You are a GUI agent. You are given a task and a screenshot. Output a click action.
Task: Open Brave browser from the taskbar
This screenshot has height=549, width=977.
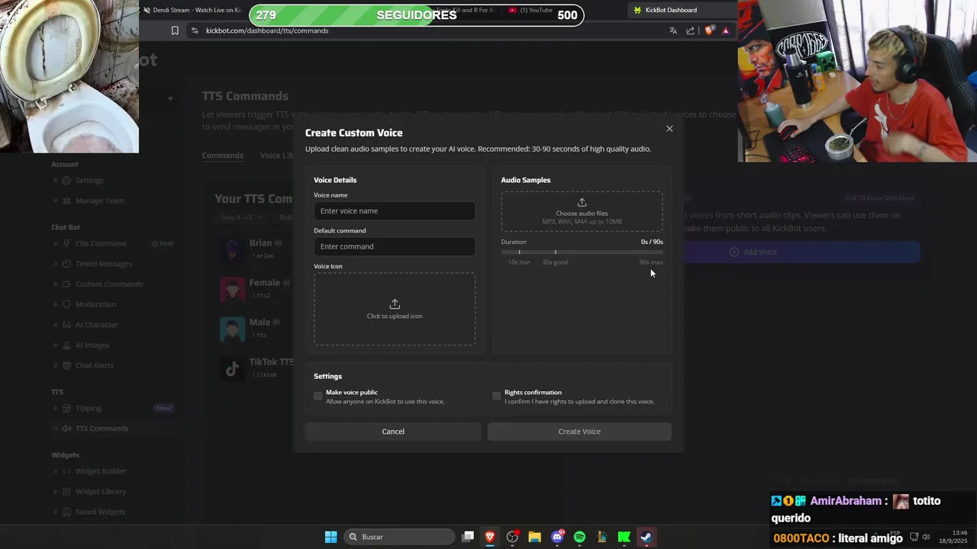coord(490,537)
